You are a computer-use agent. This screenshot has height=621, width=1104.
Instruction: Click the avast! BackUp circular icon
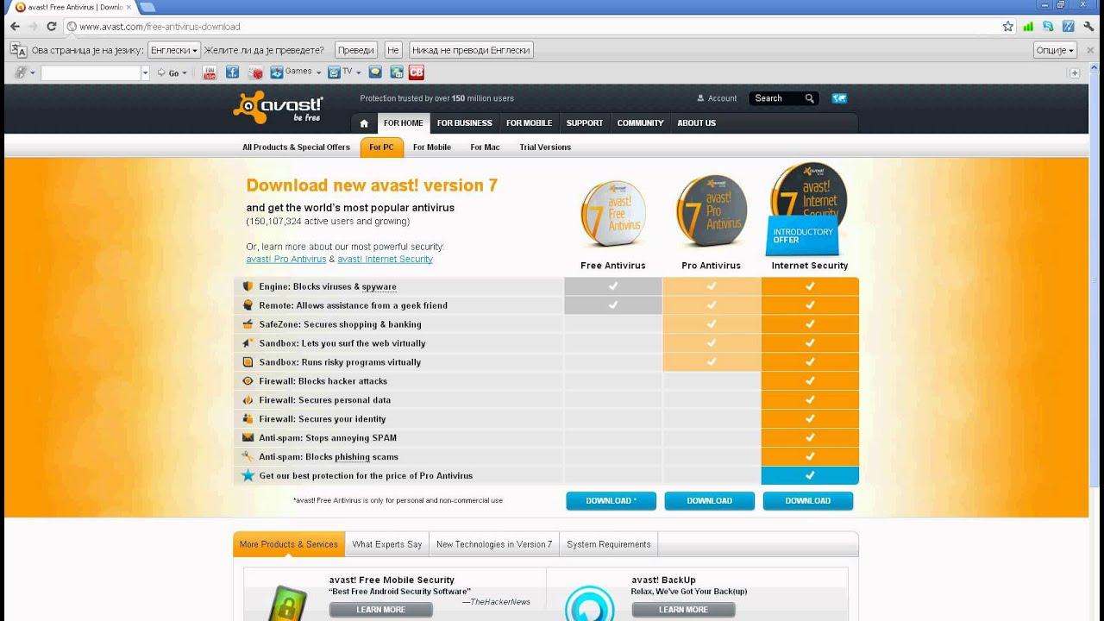pyautogui.click(x=590, y=602)
